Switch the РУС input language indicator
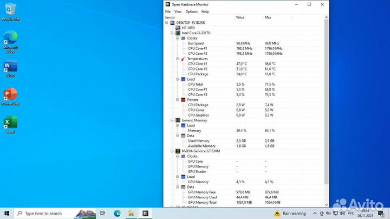390x219 pixels. pyautogui.click(x=350, y=213)
